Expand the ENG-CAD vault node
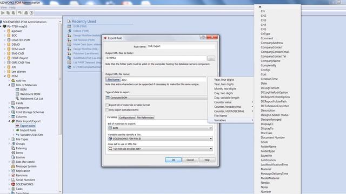This screenshot has width=346, height=194. click(x=5, y=53)
